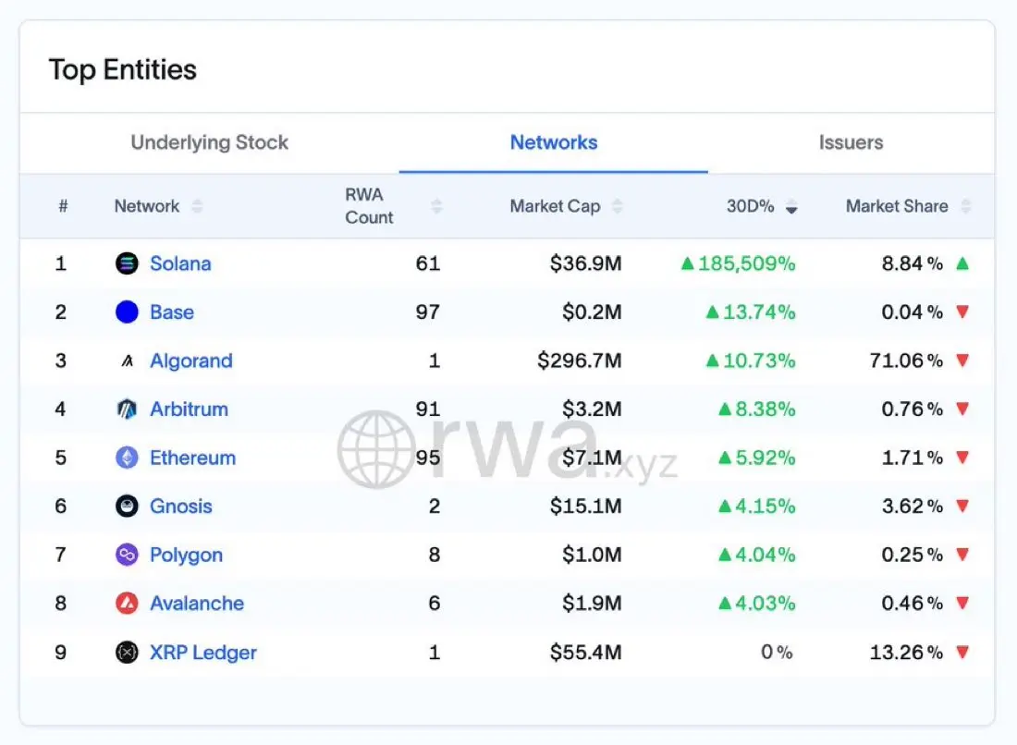Viewport: 1017px width, 745px height.
Task: Click the 13.26% market share value
Action: click(906, 652)
